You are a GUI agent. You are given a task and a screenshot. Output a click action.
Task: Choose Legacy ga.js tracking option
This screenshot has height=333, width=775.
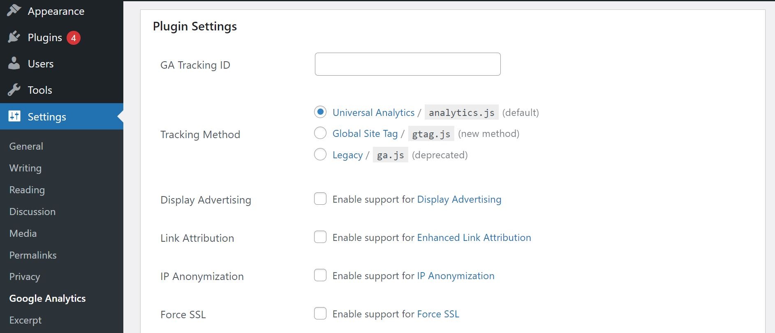320,155
